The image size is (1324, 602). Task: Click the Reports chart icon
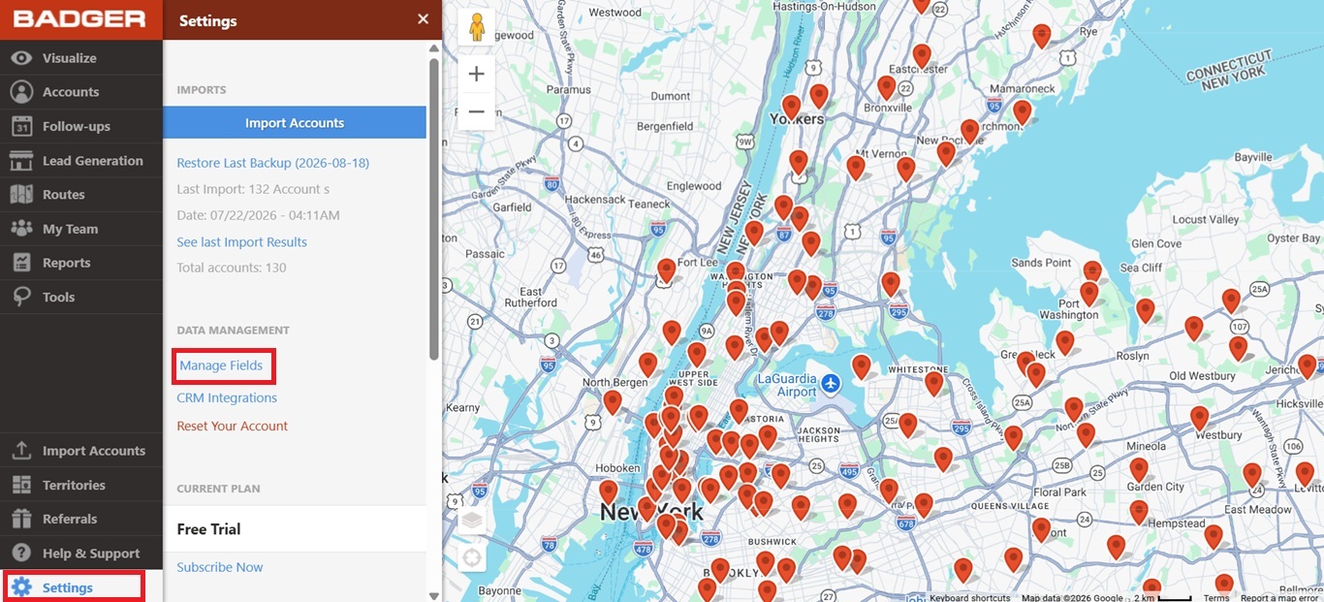[x=21, y=263]
